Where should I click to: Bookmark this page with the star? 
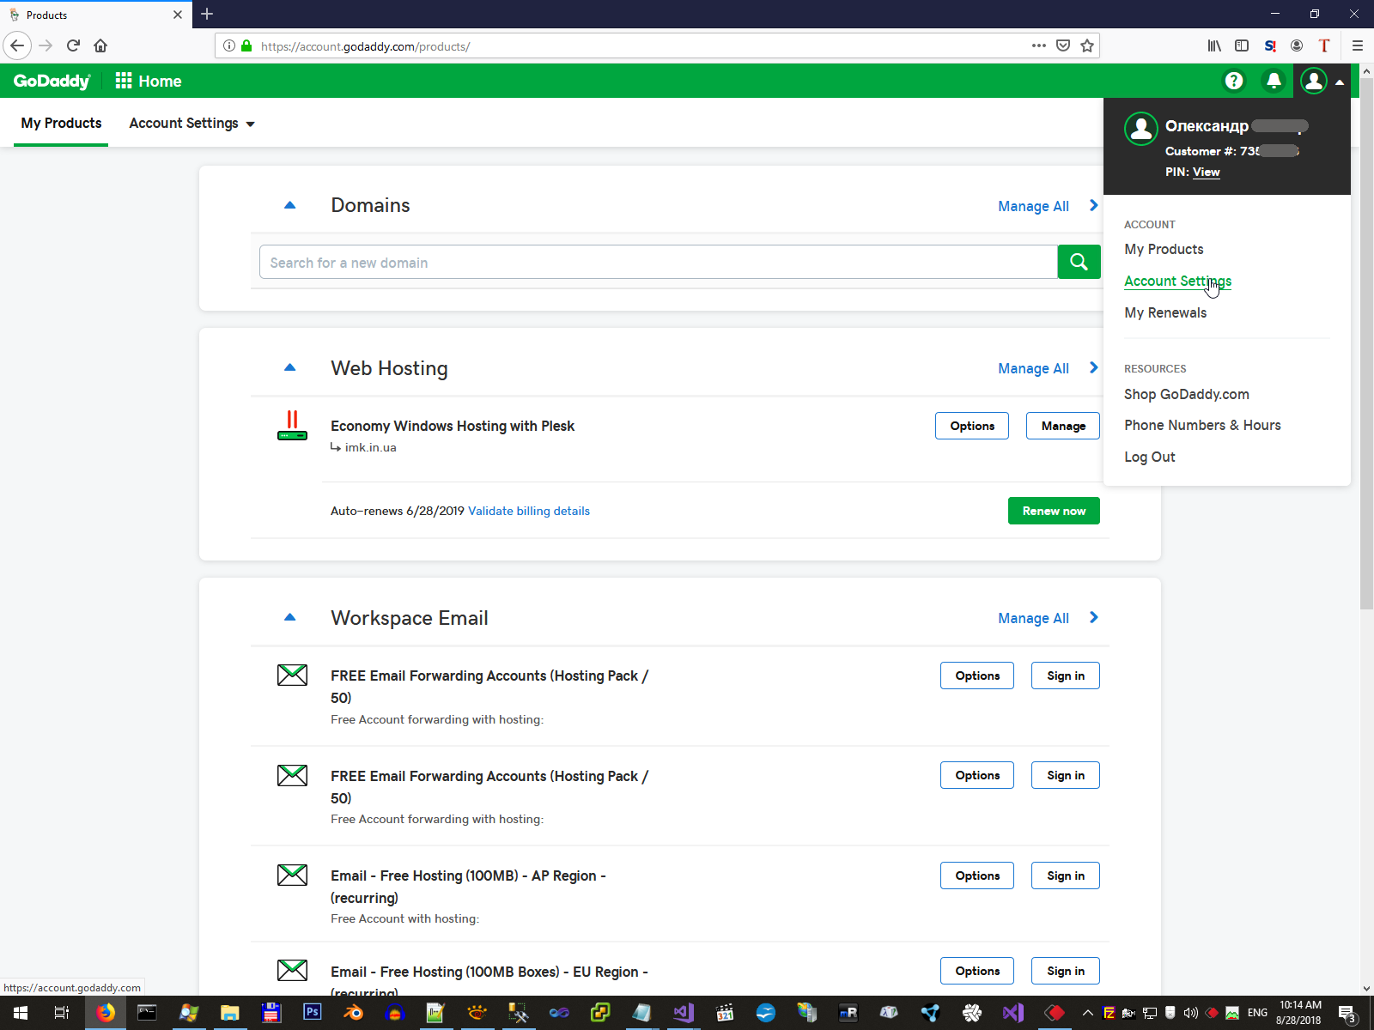(1087, 45)
